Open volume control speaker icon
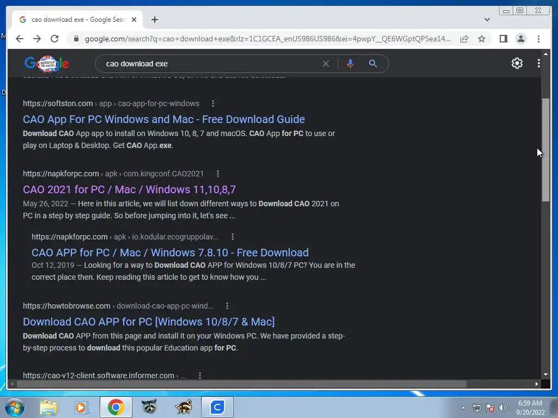The width and height of the screenshot is (558, 418). [x=503, y=408]
